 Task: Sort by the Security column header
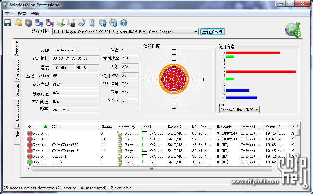129,127
